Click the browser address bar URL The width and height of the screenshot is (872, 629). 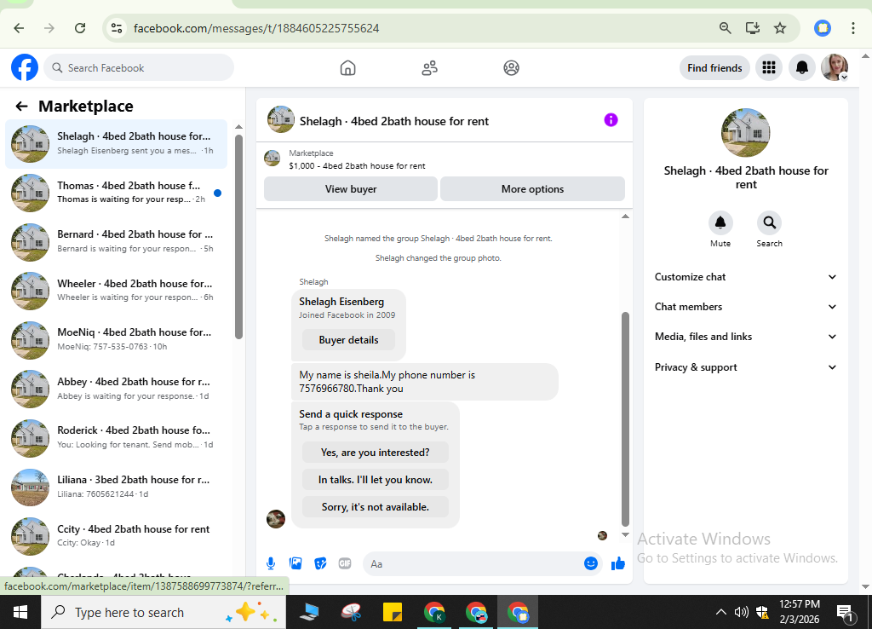256,28
